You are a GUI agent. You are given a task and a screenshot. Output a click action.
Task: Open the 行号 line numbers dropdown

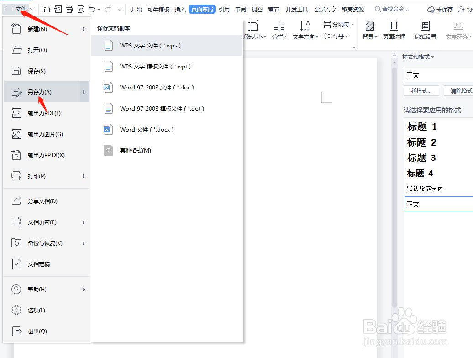pos(336,36)
